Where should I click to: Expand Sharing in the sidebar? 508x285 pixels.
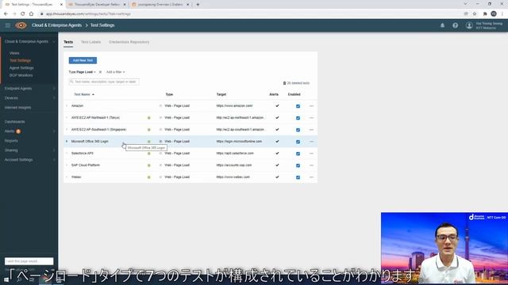click(x=54, y=150)
